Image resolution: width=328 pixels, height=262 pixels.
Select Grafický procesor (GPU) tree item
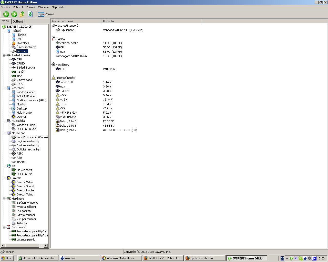(x=32, y=100)
